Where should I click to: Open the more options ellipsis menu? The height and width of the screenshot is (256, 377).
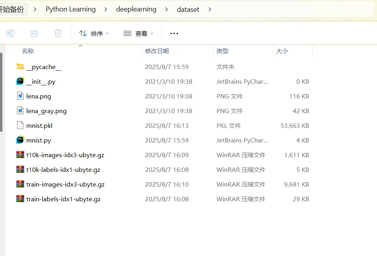174,33
